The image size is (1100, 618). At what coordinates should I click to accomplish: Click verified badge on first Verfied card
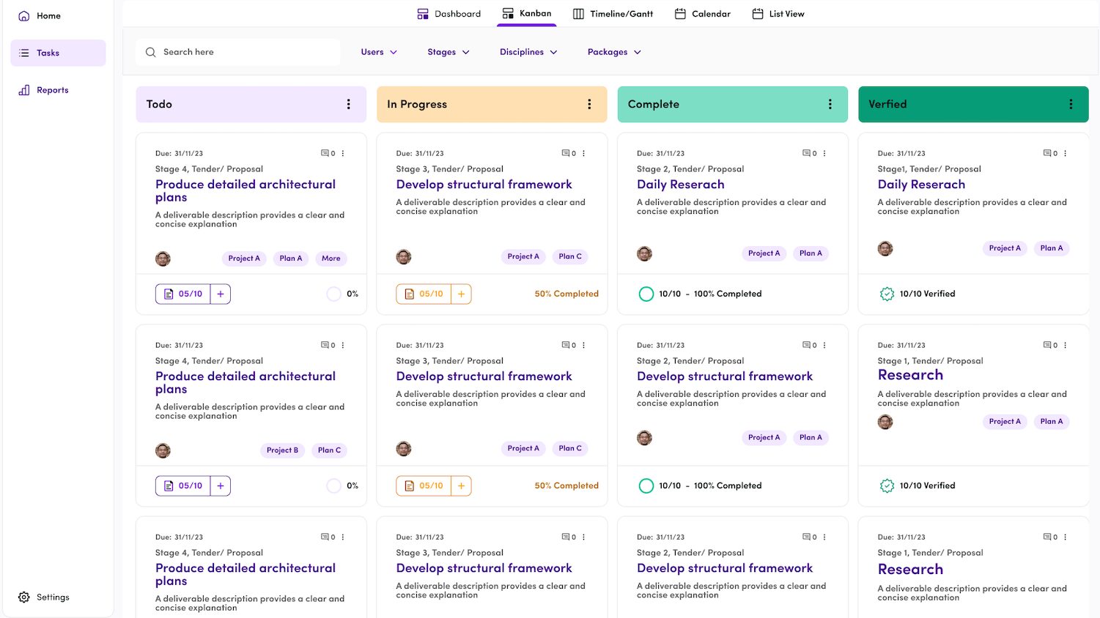tap(887, 294)
